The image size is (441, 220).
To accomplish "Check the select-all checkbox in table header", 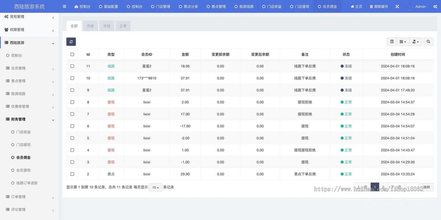I will tap(72, 54).
